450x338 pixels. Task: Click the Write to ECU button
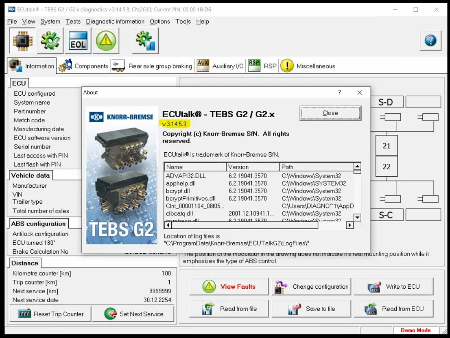click(393, 287)
